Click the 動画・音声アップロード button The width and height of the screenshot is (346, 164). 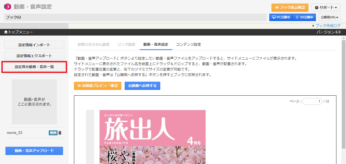coord(34,151)
